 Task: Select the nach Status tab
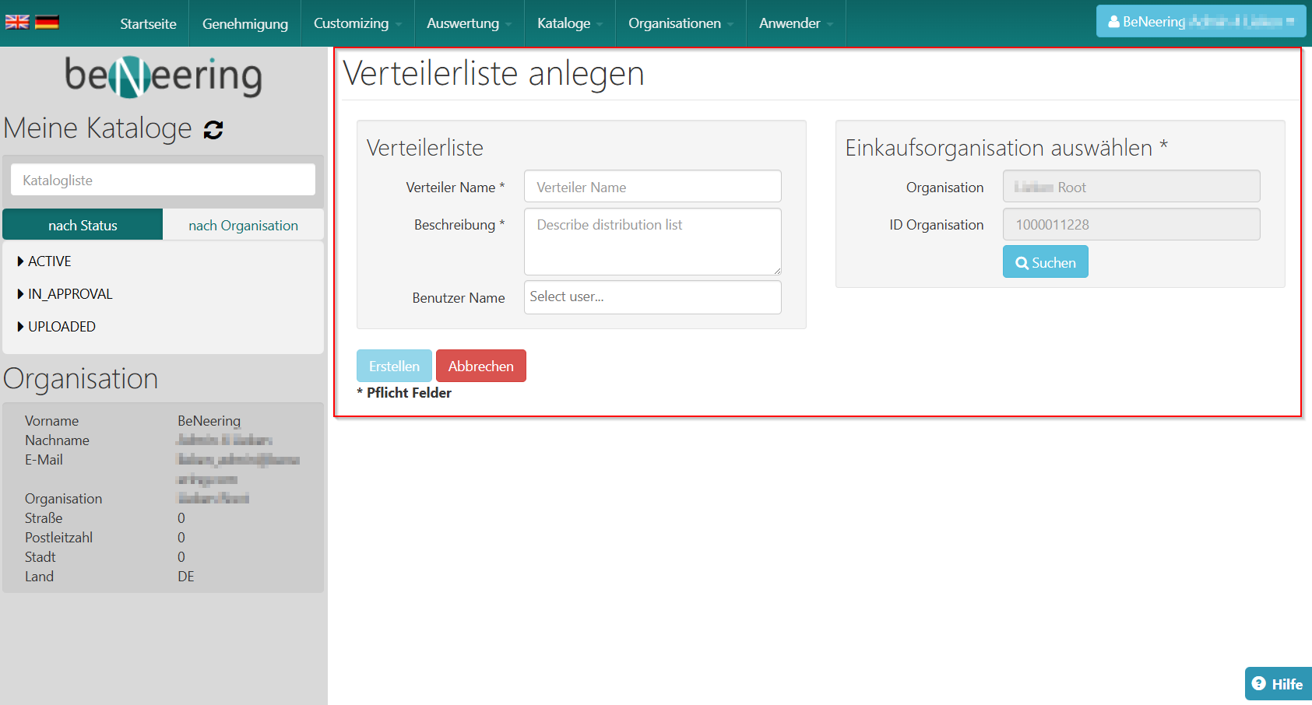(83, 225)
